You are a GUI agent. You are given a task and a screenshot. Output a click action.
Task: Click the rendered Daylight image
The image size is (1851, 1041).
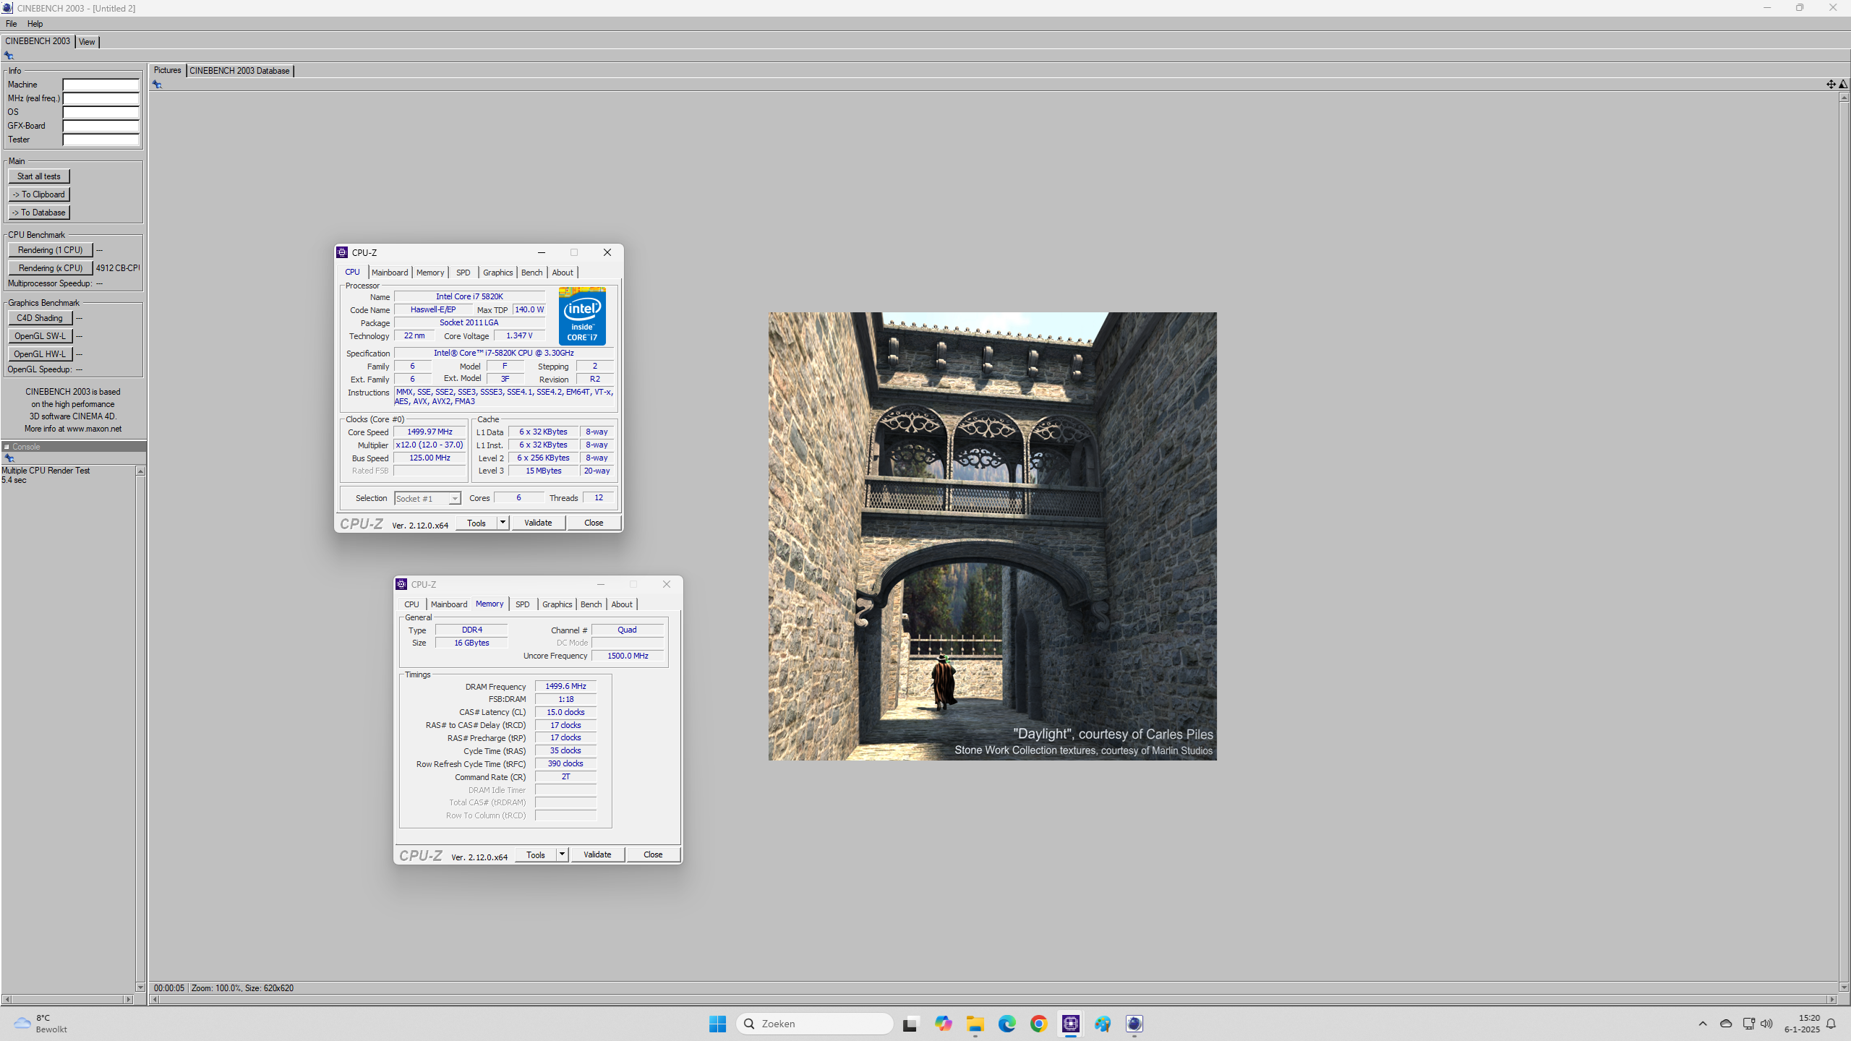(x=992, y=536)
